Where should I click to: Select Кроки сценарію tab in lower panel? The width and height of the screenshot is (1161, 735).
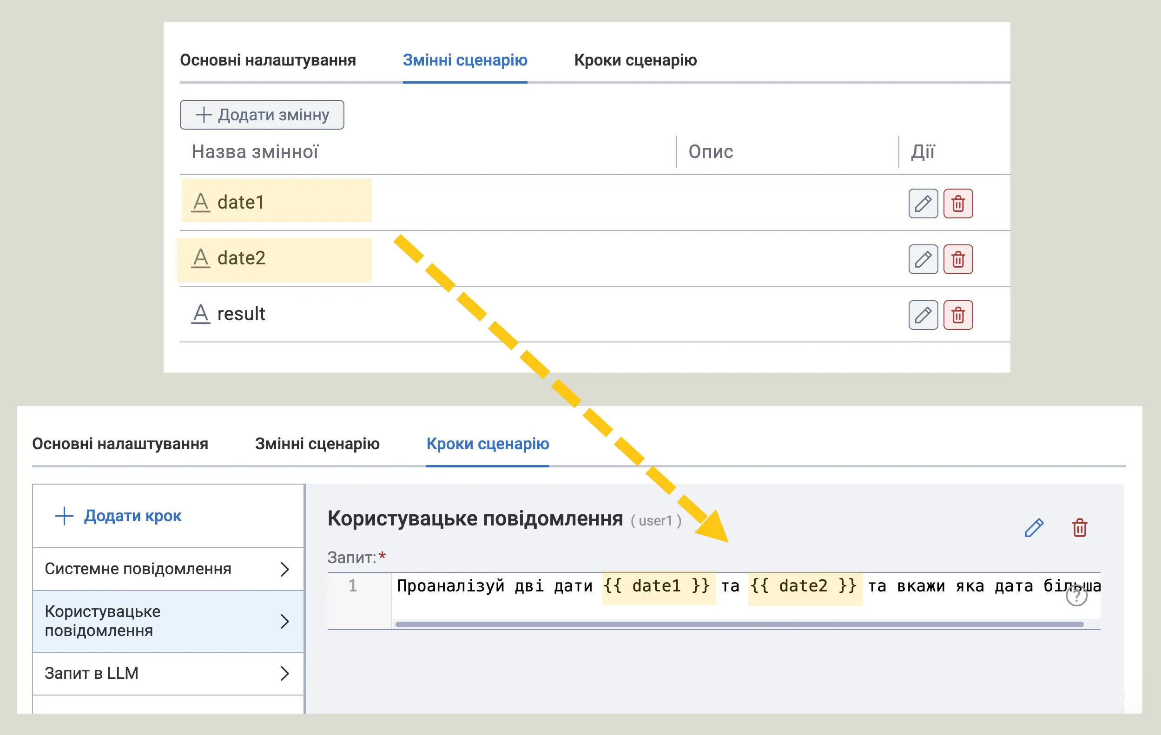point(488,444)
